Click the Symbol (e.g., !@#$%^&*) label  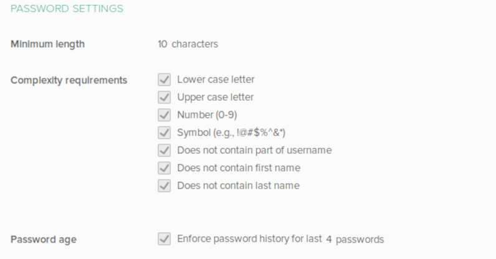[231, 133]
